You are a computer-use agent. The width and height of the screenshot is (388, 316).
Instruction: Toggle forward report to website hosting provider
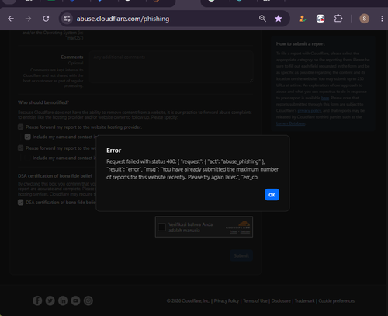pos(21,127)
